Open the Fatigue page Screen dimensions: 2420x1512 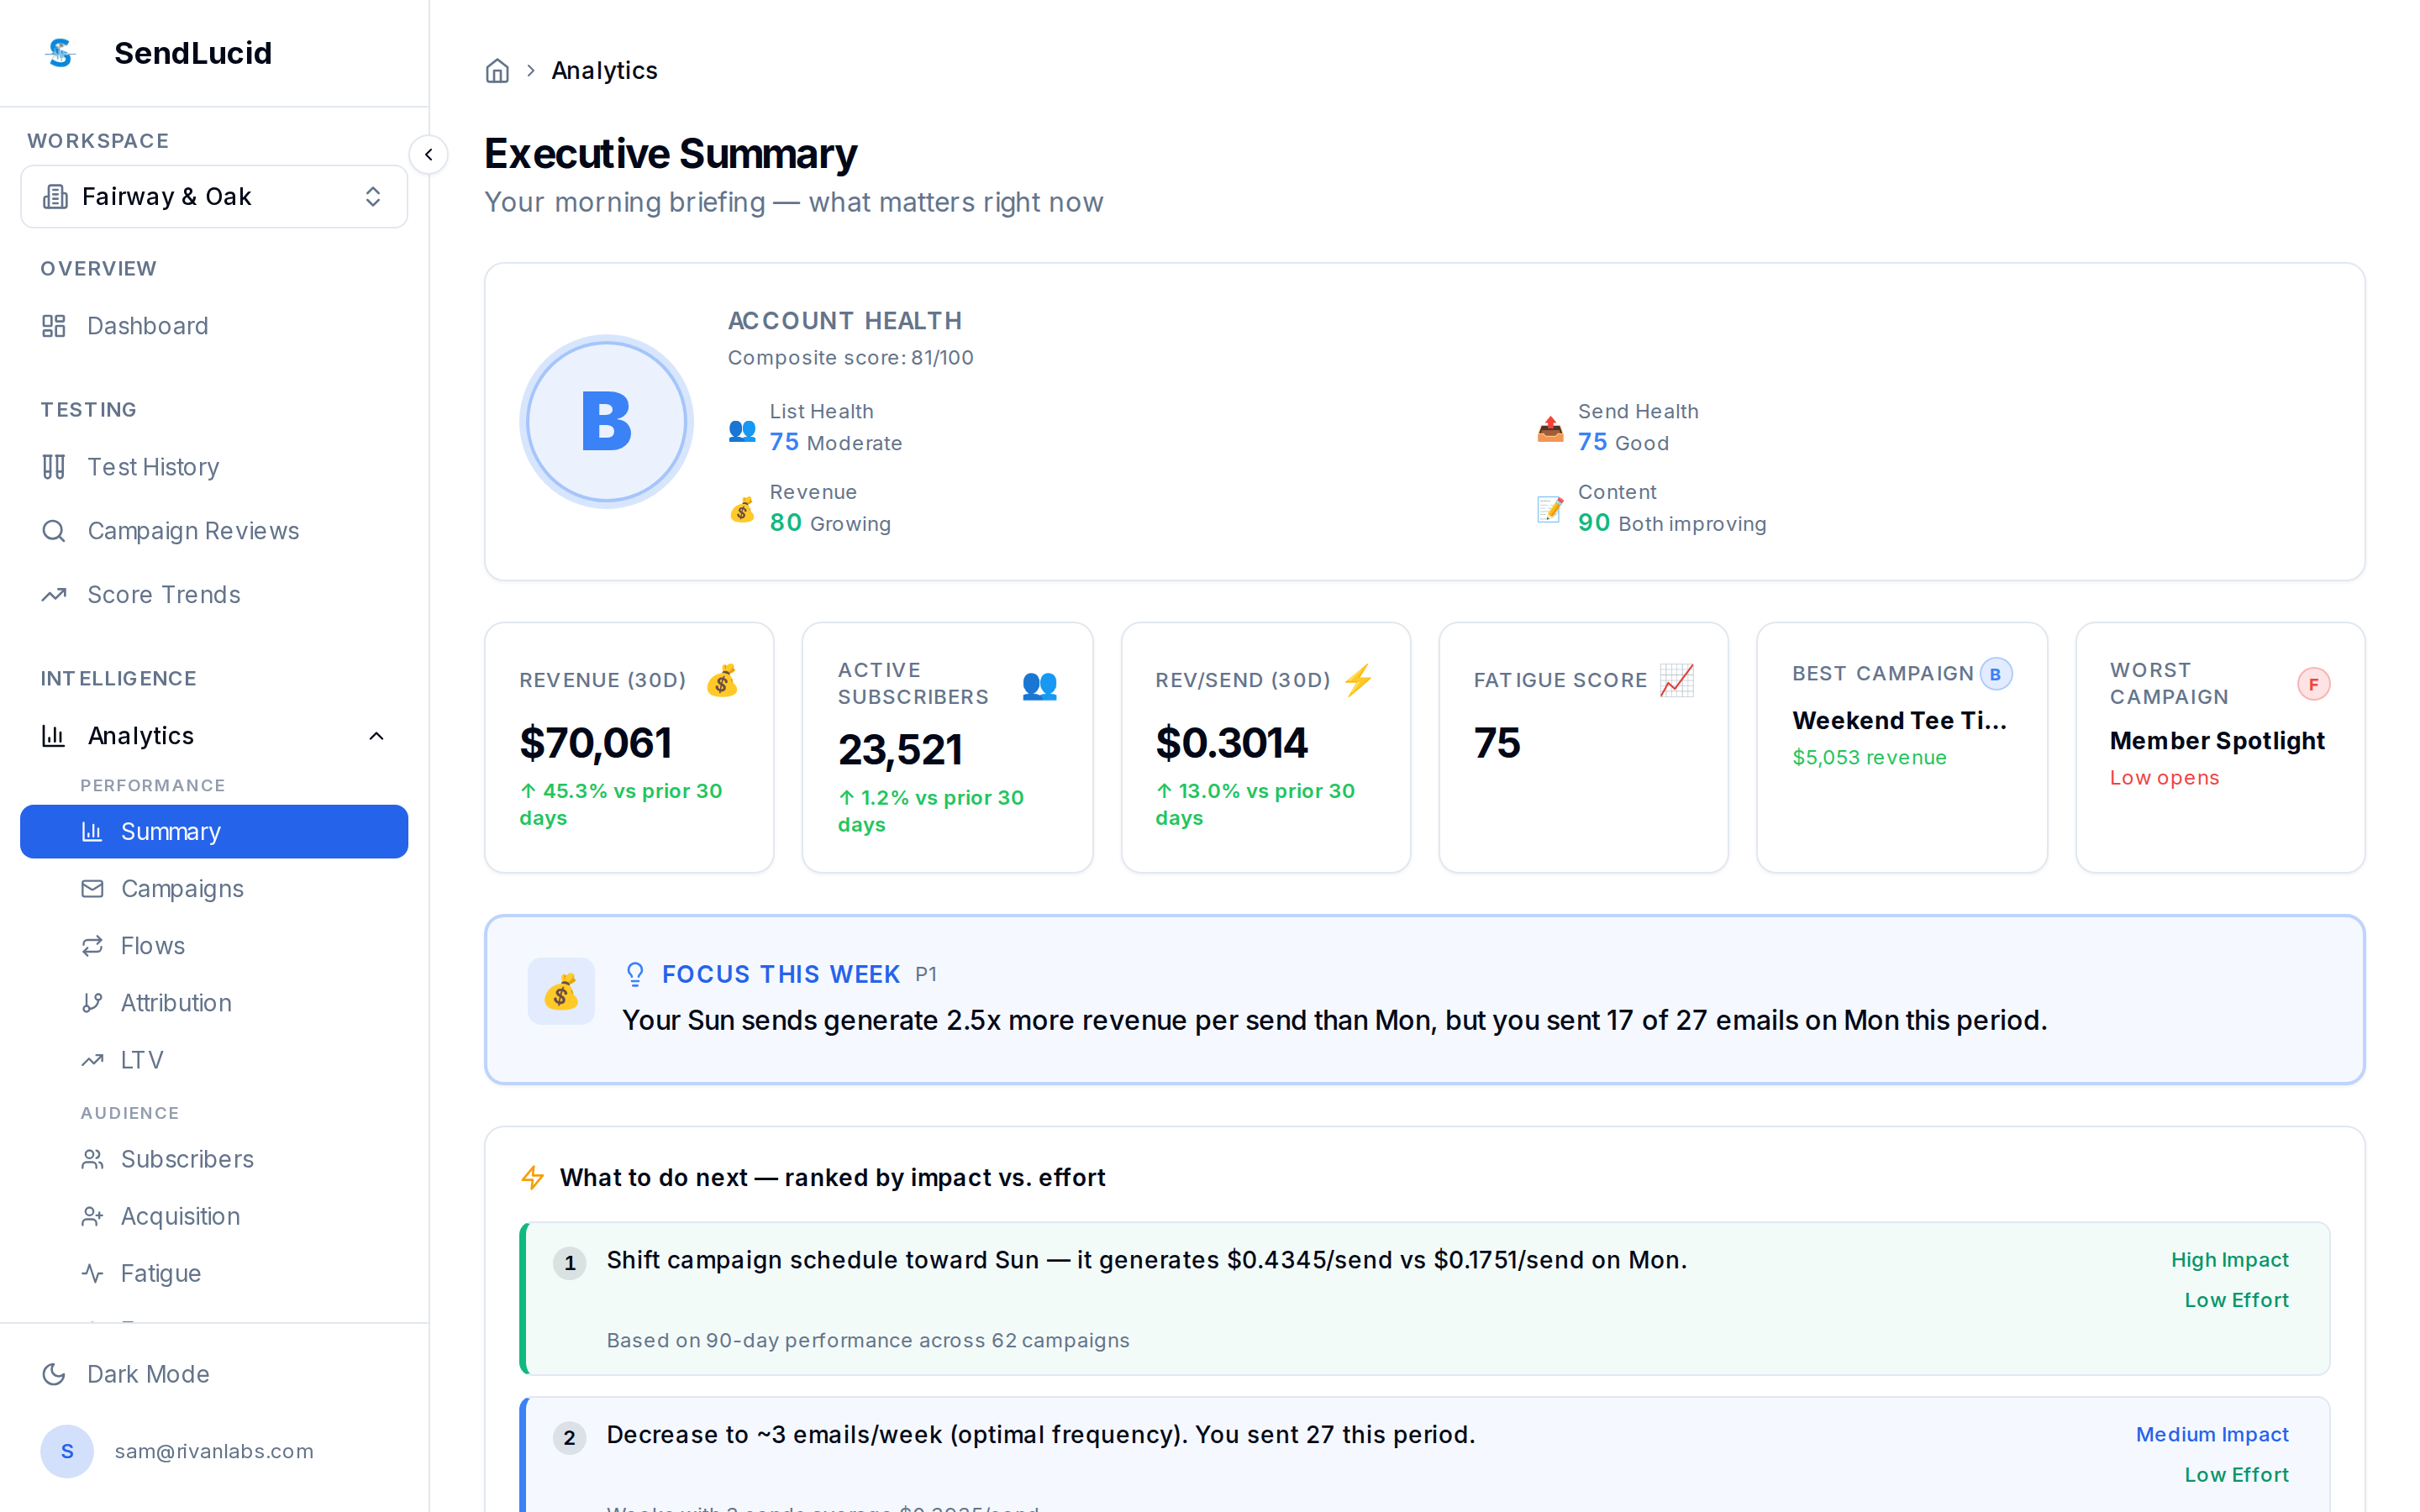click(214, 1273)
